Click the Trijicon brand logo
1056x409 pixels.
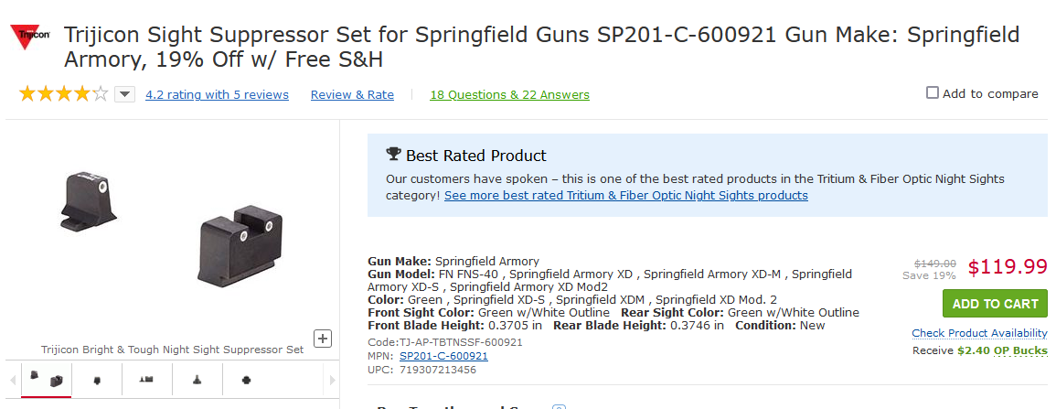[30, 37]
